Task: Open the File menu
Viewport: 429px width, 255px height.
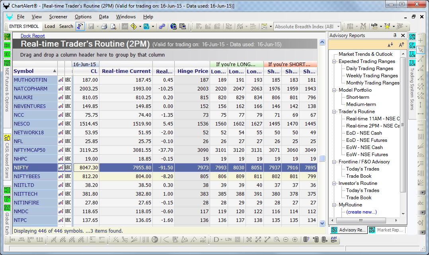Action: click(x=21, y=17)
